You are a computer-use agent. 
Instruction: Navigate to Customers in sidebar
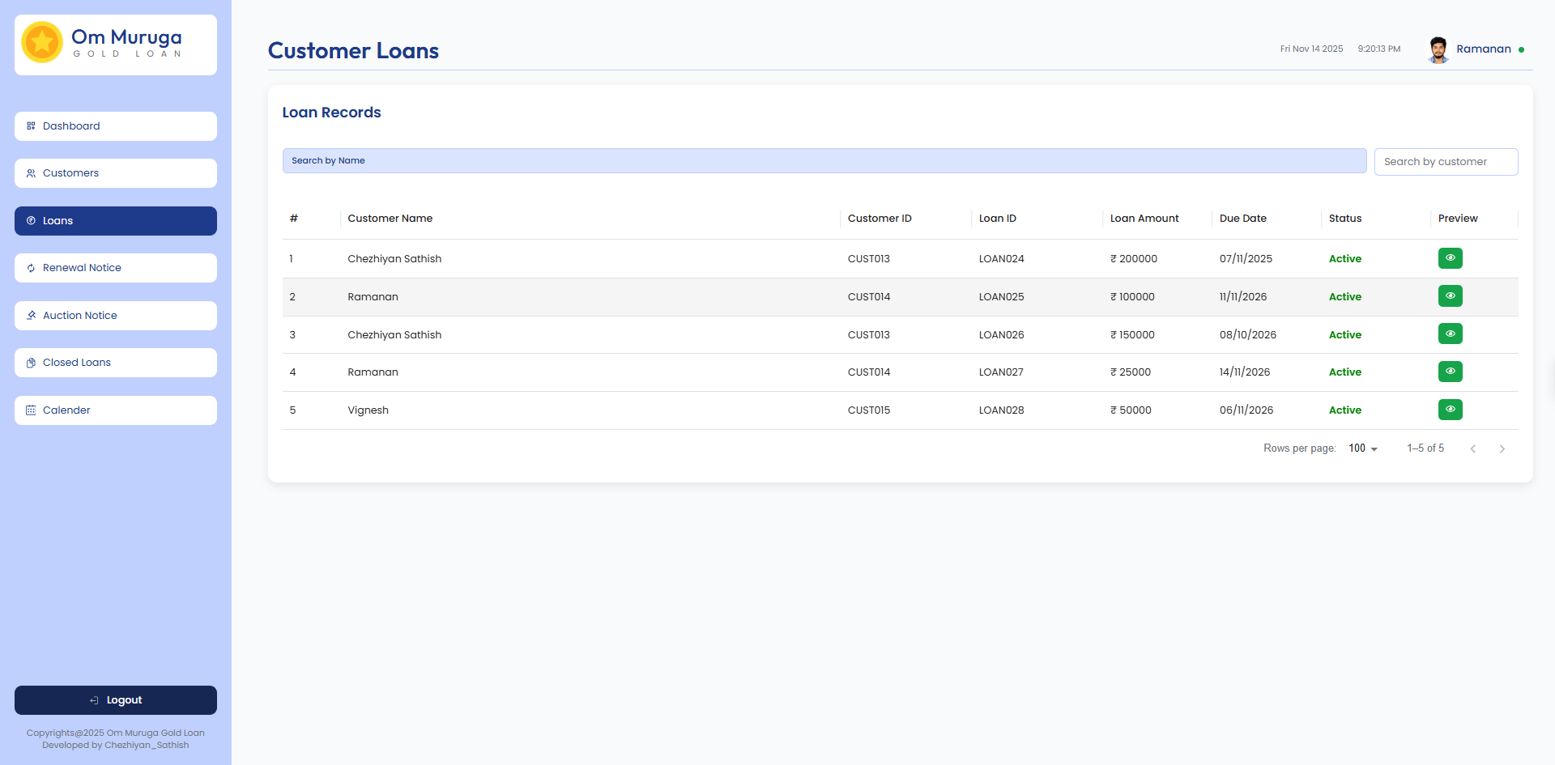115,173
